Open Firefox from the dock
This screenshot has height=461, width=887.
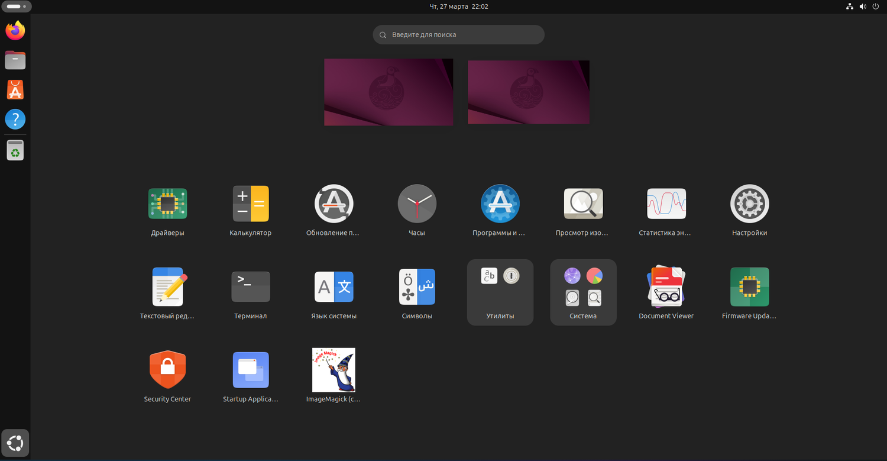coord(15,30)
